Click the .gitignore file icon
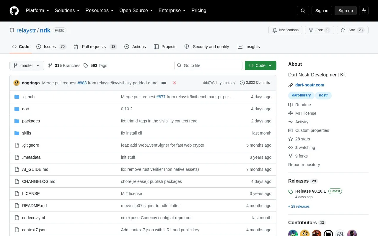 pyautogui.click(x=17, y=145)
